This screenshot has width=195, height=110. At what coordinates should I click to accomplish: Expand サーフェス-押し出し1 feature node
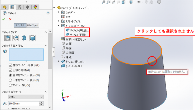click(x=58, y=61)
